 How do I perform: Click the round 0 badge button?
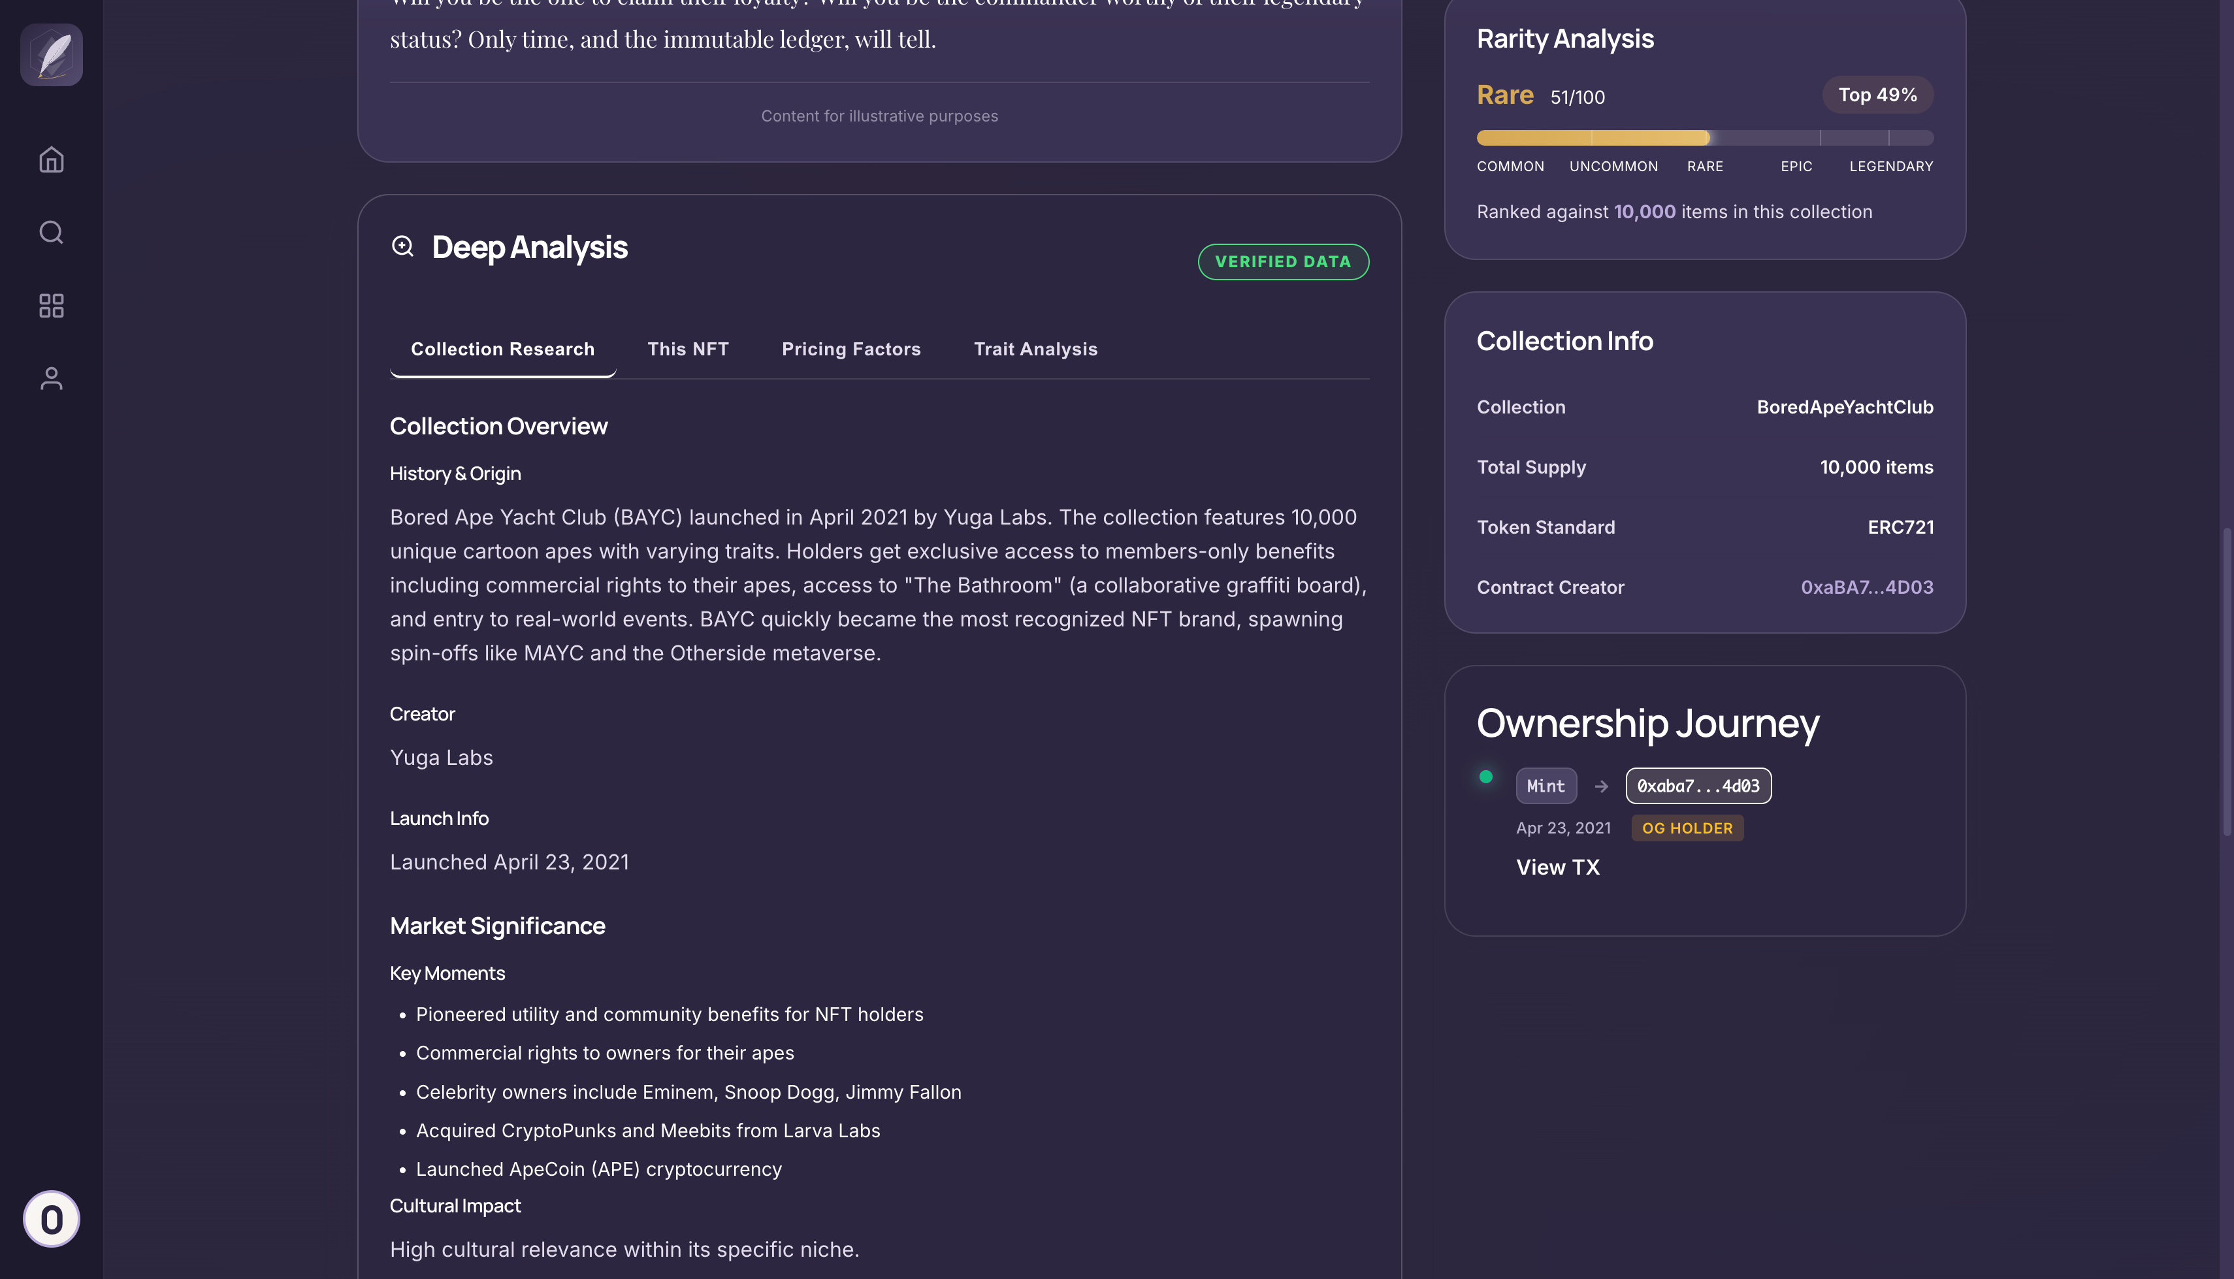(x=52, y=1220)
